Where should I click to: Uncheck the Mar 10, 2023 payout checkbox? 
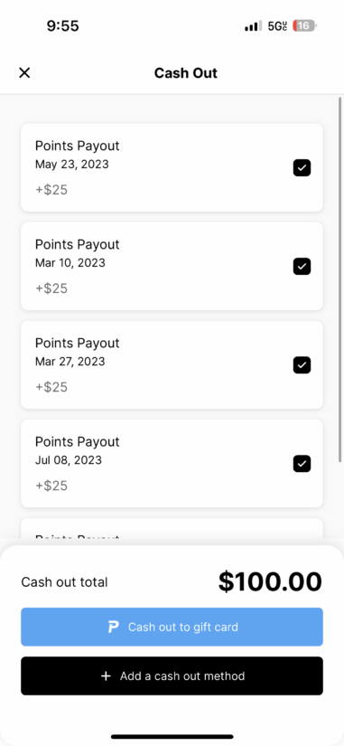[x=302, y=267]
